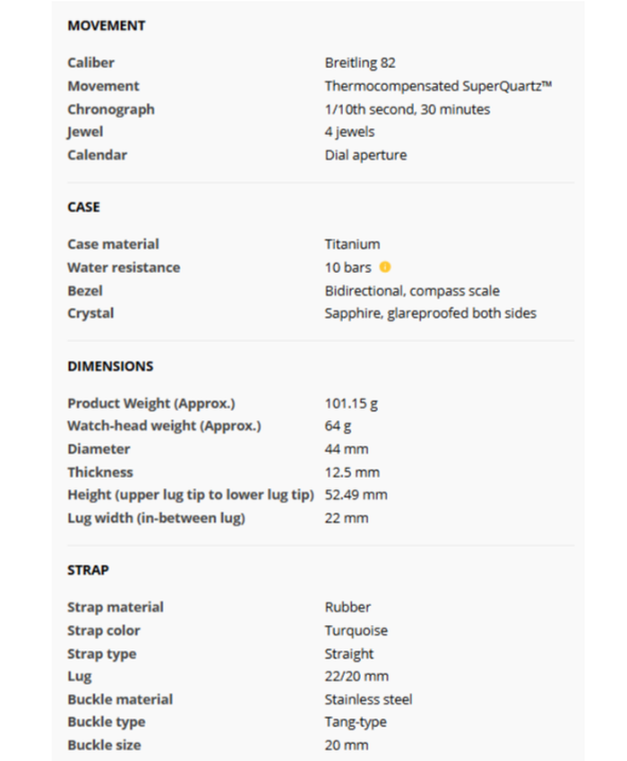Click the MOVEMENT section heading
627x761 pixels.
click(x=106, y=26)
